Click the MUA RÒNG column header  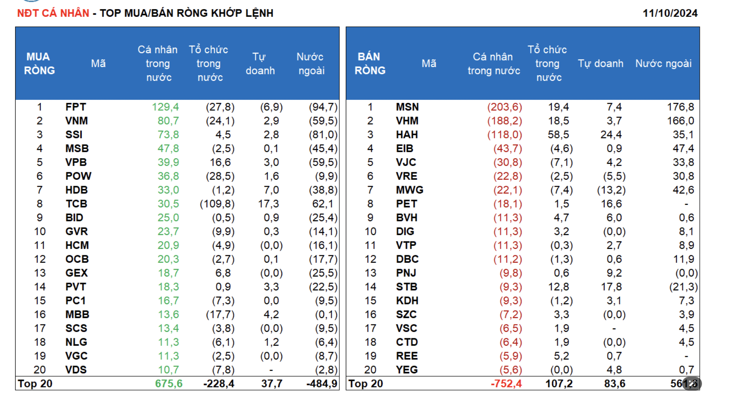39,64
